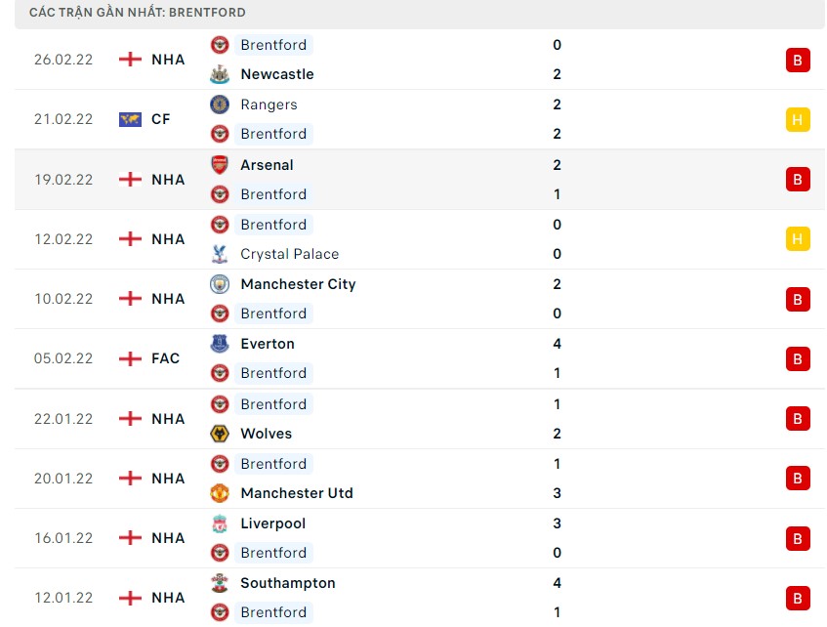Click the Manchester Utd crest icon
Viewport: 827px width, 627px height.
(220, 493)
